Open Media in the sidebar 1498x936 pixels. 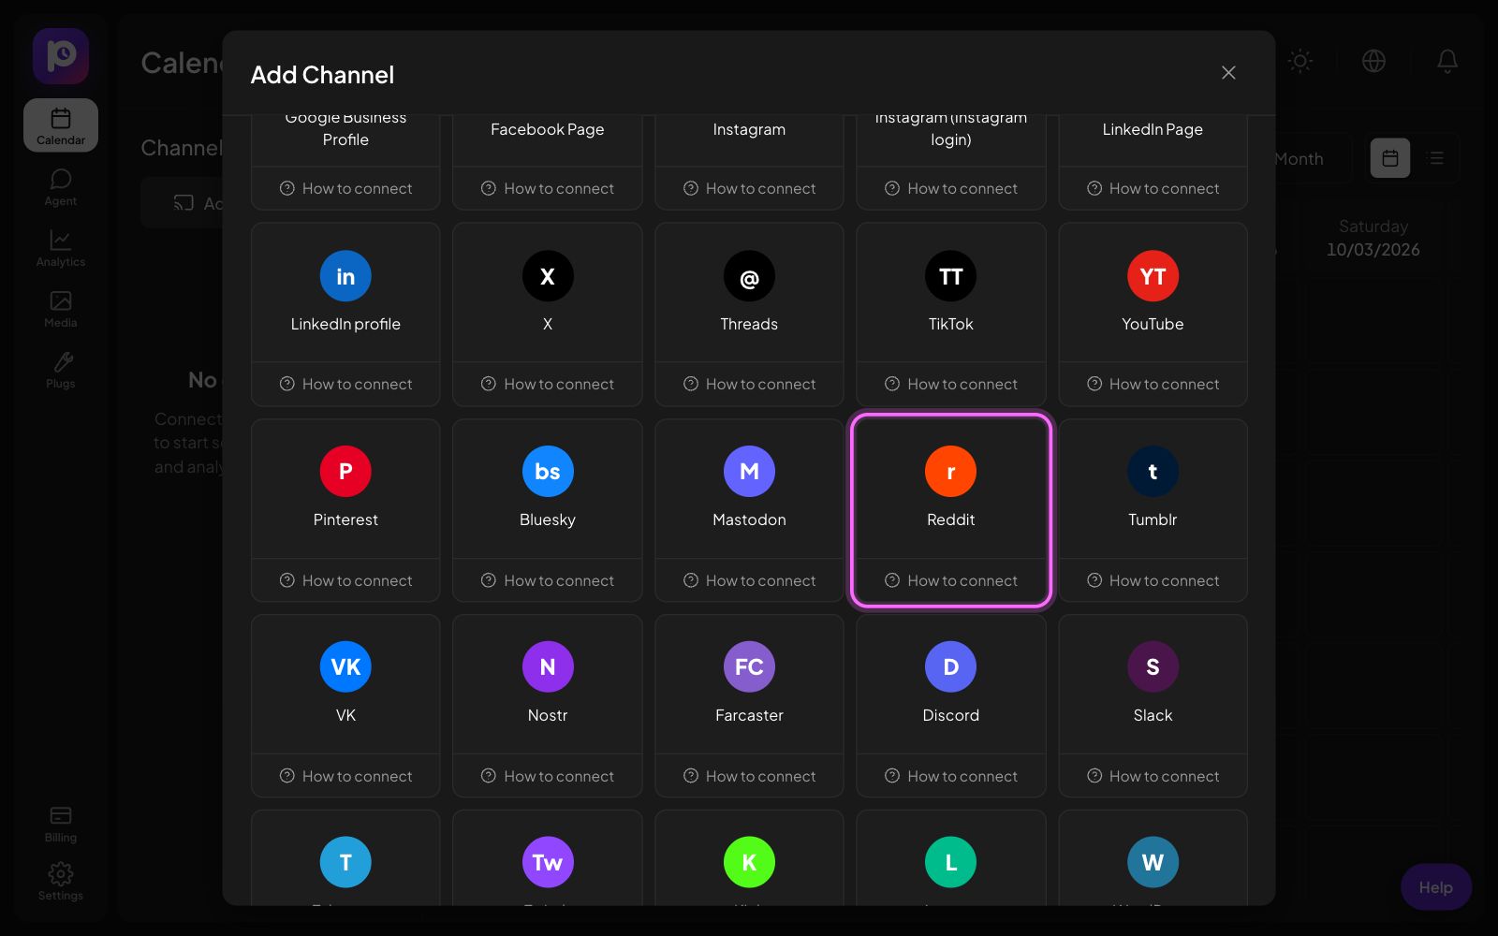61,309
